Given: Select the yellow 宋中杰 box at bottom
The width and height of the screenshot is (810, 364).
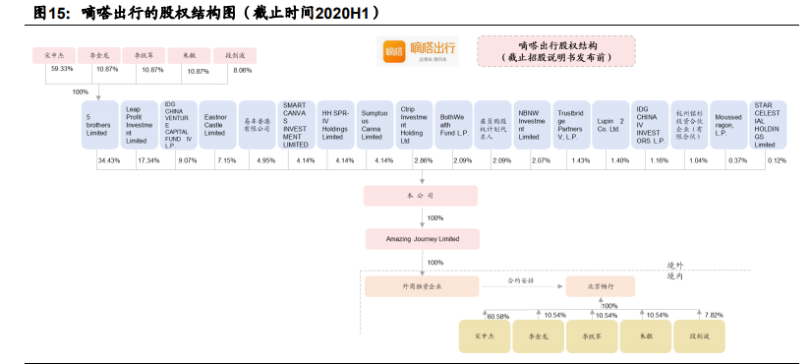Looking at the screenshot, I should pyautogui.click(x=485, y=336).
